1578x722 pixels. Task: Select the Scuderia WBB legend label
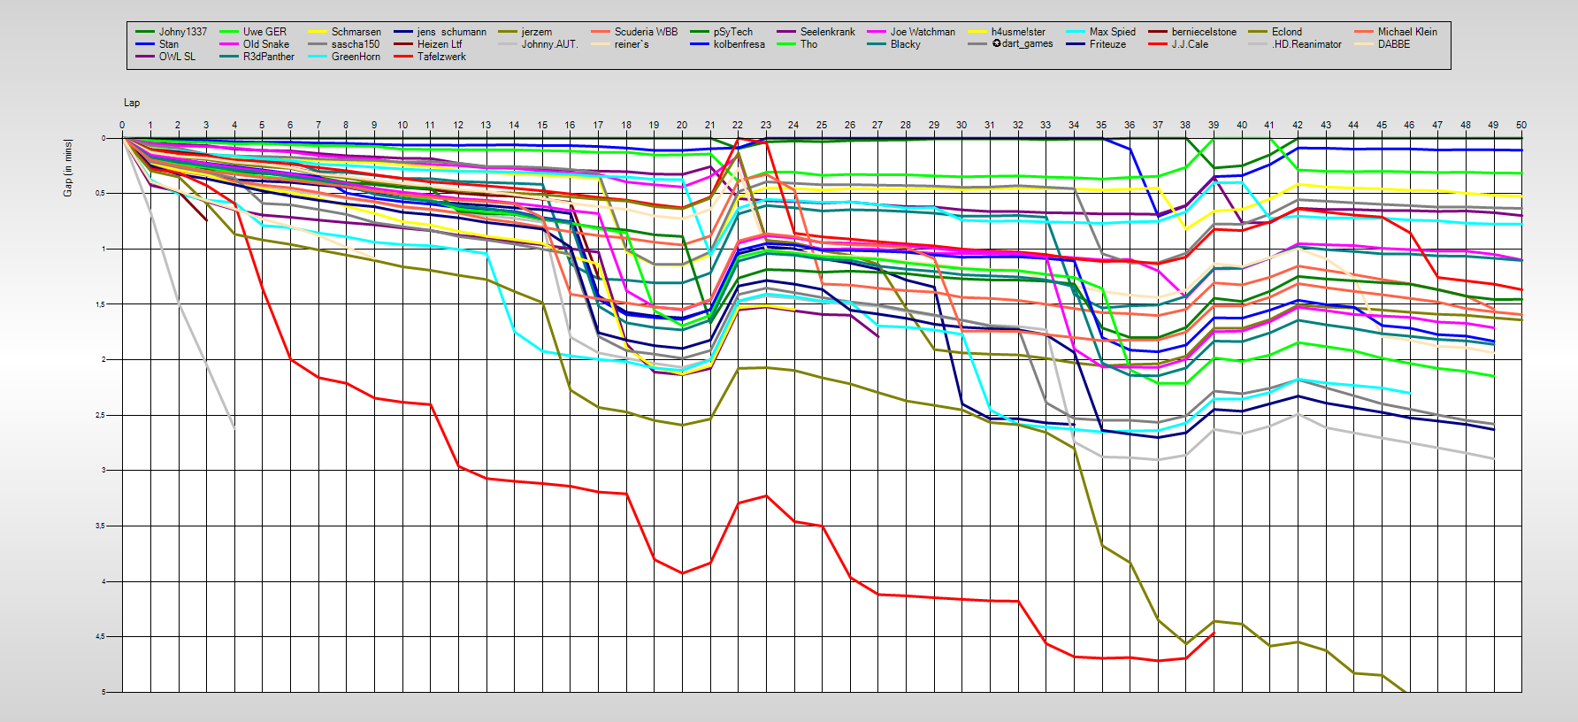pyautogui.click(x=646, y=32)
